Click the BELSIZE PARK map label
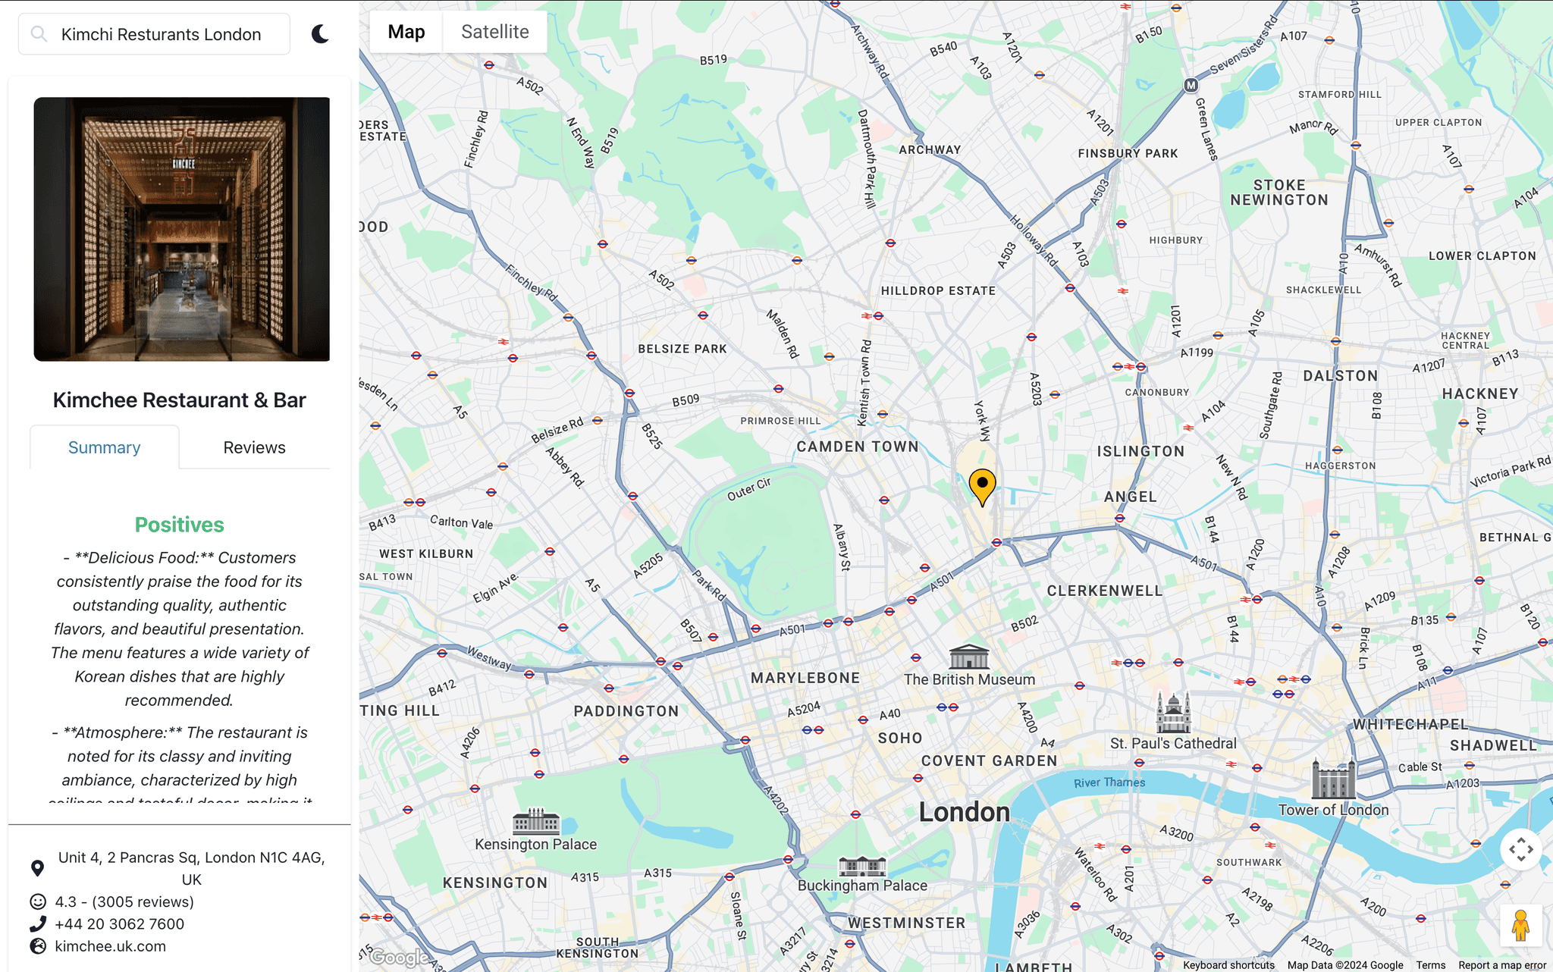 [x=682, y=349]
